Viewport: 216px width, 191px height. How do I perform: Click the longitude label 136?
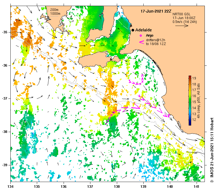pos(64,186)
